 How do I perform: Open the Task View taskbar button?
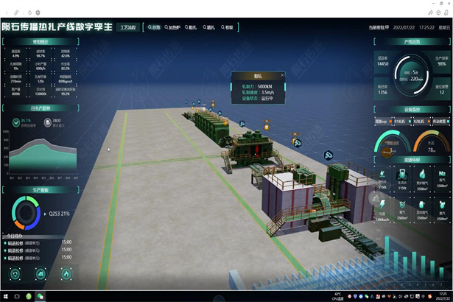coord(17,296)
